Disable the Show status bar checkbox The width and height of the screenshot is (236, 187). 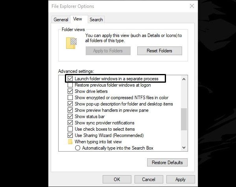click(70, 117)
